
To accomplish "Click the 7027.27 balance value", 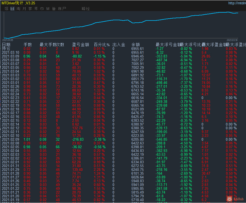I will pyautogui.click(x=138, y=60).
